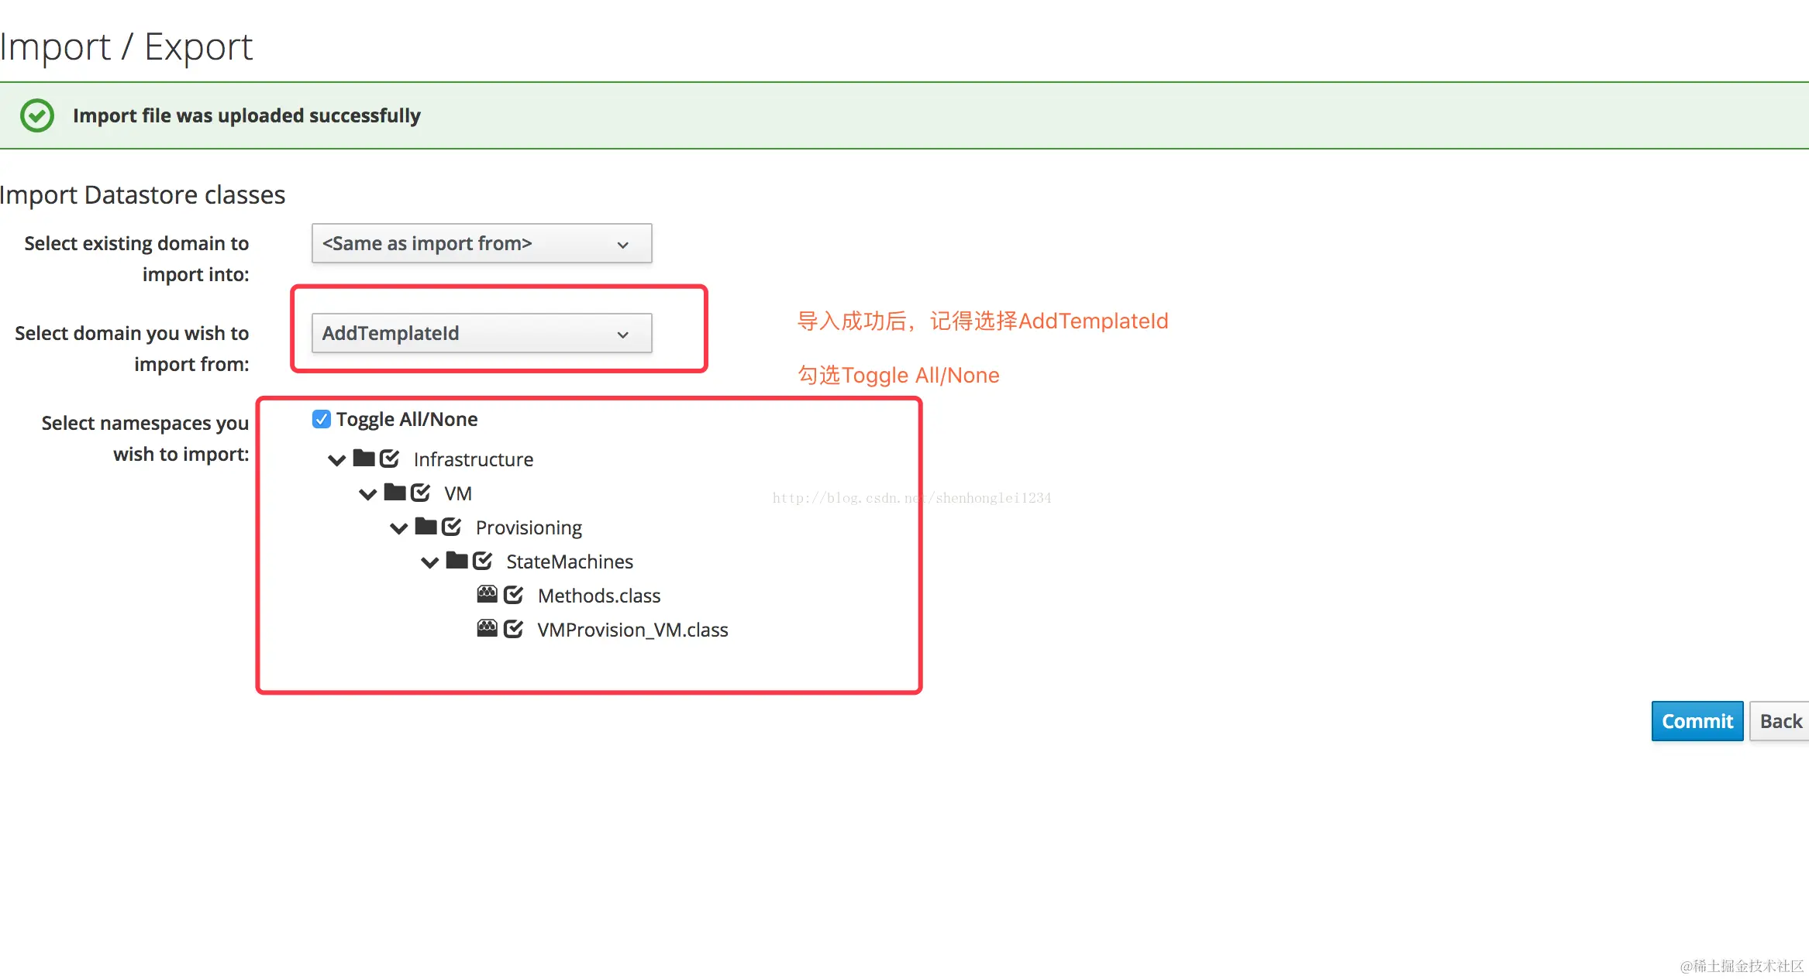This screenshot has height=979, width=1809.
Task: Toggle the All/None checkbox
Action: coord(321,419)
